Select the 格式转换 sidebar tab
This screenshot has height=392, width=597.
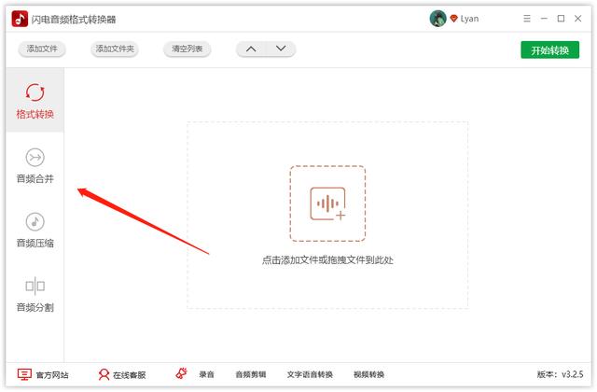coord(35,101)
